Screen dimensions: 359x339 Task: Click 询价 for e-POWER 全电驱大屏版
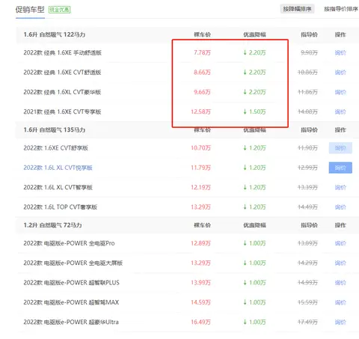coord(340,263)
